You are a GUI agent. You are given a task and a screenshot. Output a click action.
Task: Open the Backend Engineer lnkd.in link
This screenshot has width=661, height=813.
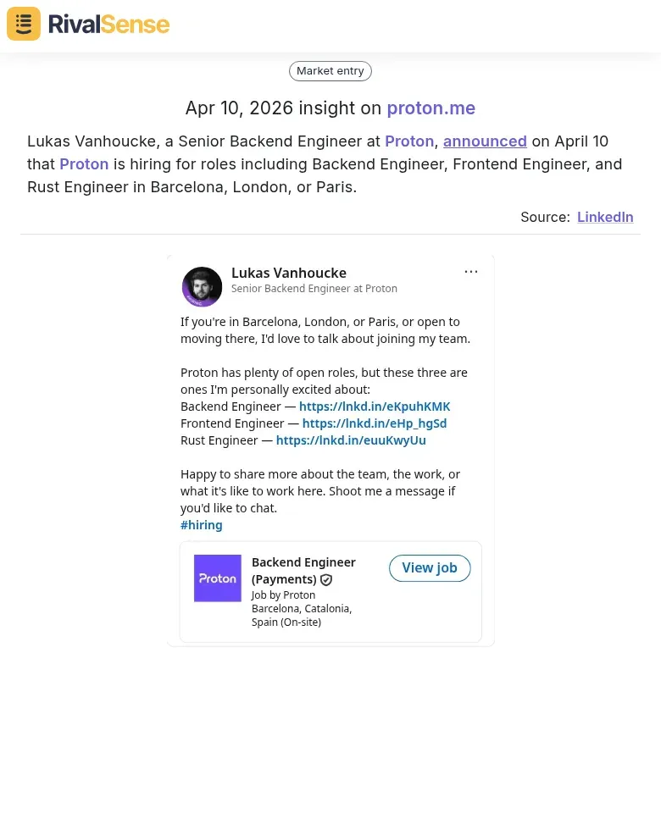point(375,406)
